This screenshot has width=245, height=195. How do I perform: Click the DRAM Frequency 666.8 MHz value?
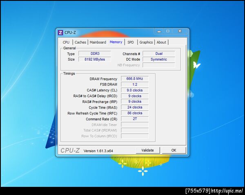tap(135, 79)
